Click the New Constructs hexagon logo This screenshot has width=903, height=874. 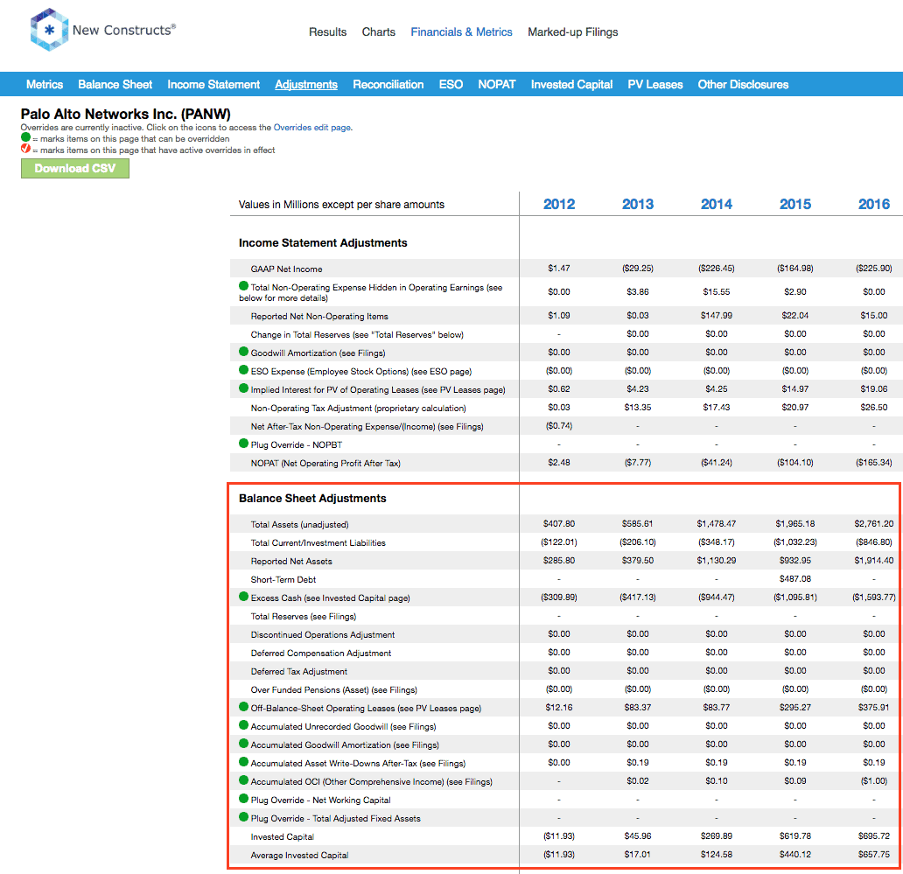click(49, 30)
